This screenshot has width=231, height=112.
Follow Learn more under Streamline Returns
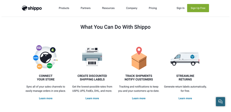tap(185, 98)
